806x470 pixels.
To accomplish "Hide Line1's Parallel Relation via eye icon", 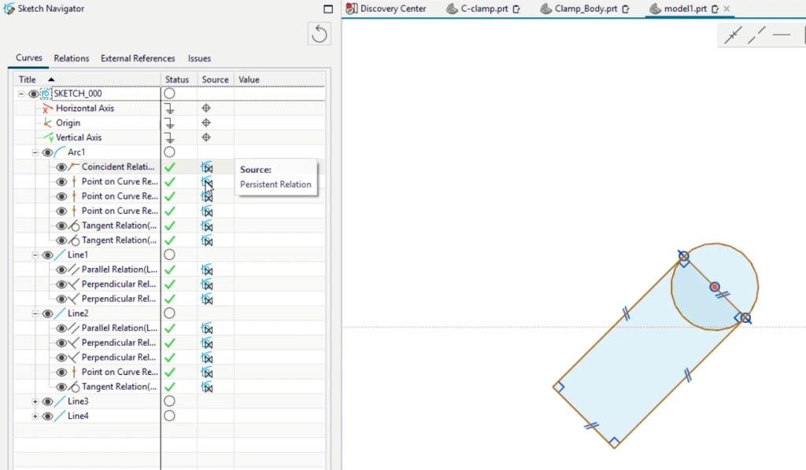I will (x=61, y=270).
